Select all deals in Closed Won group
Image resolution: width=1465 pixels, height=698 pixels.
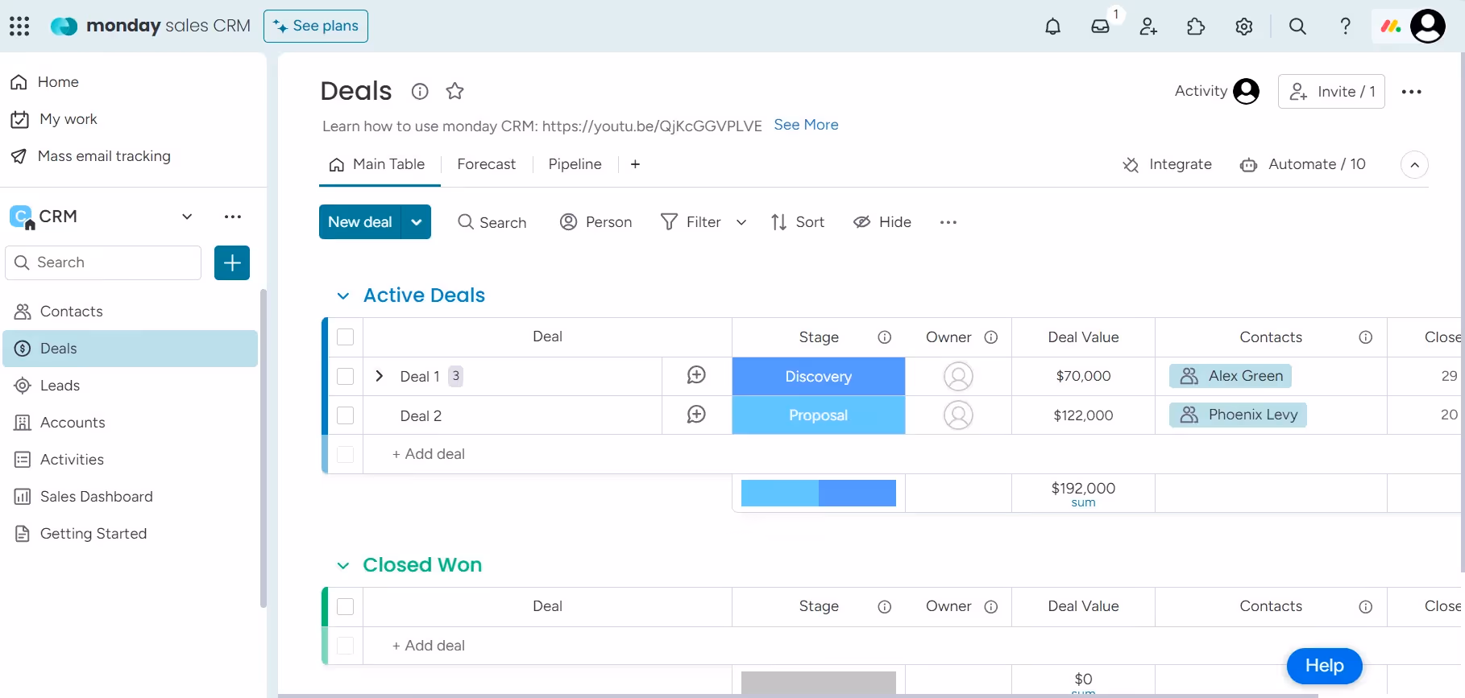(x=346, y=607)
